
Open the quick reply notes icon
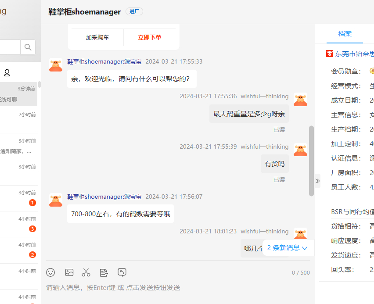104,272
